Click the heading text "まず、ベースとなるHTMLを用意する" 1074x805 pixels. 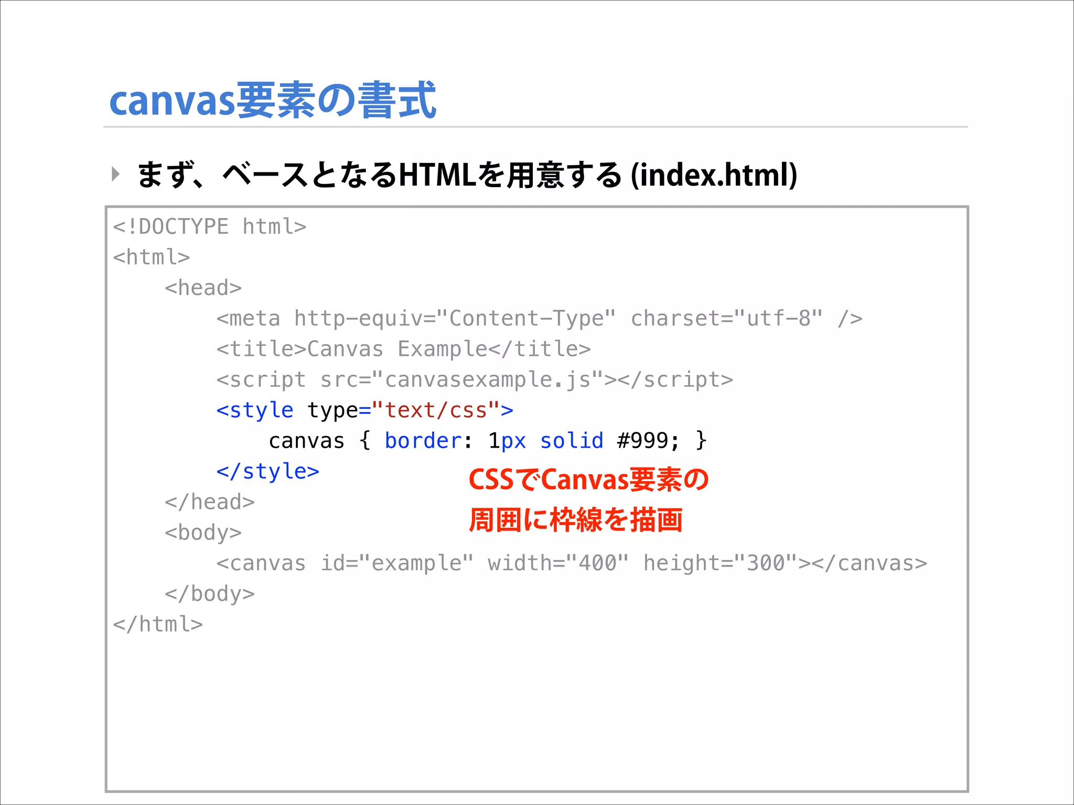pos(379,175)
